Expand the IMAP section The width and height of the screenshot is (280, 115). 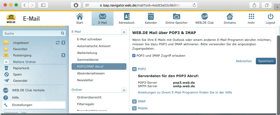tap(134, 102)
